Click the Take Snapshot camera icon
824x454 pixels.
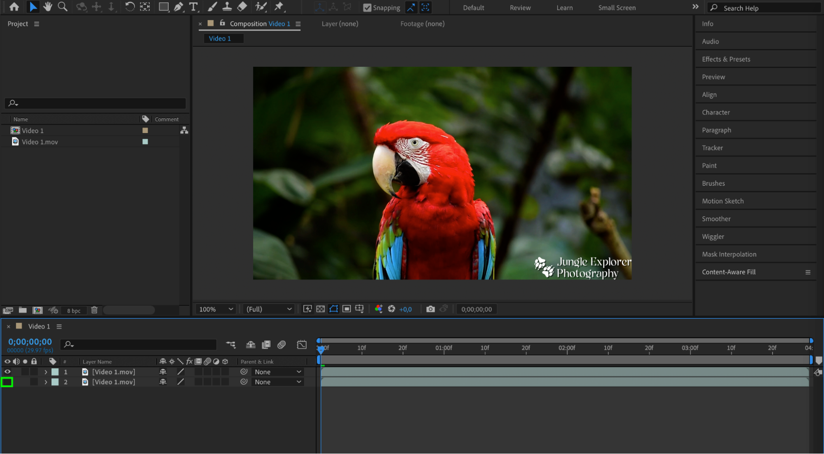click(430, 309)
